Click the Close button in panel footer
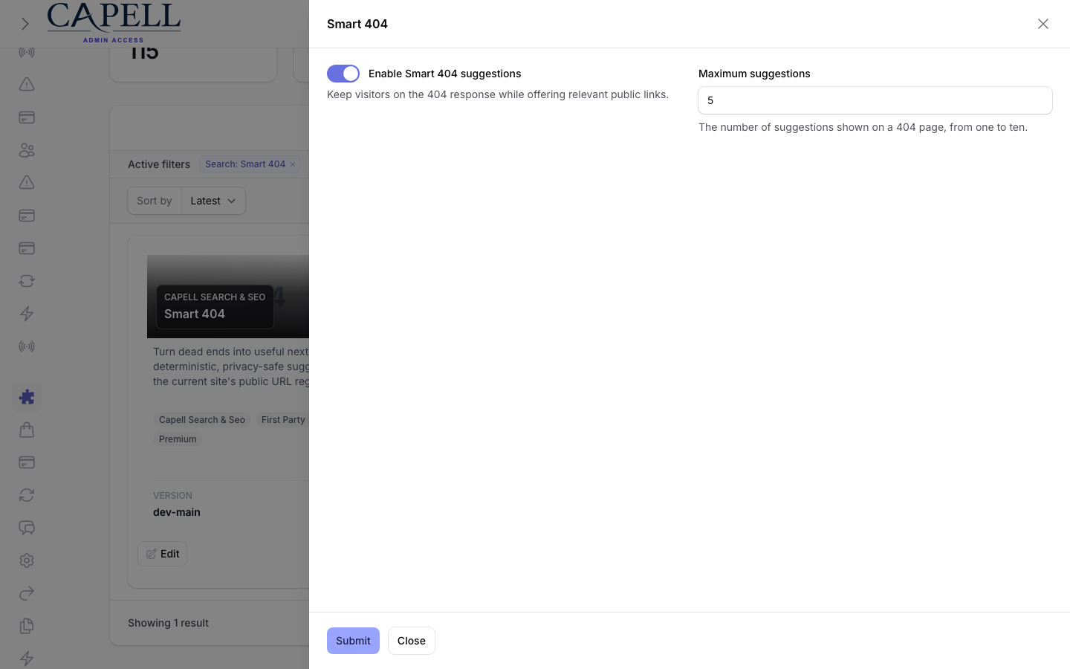This screenshot has height=669, width=1070. click(412, 641)
